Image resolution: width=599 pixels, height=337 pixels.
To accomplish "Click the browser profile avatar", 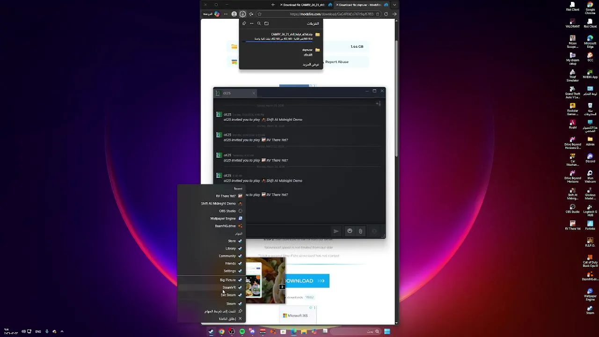I will pyautogui.click(x=234, y=14).
